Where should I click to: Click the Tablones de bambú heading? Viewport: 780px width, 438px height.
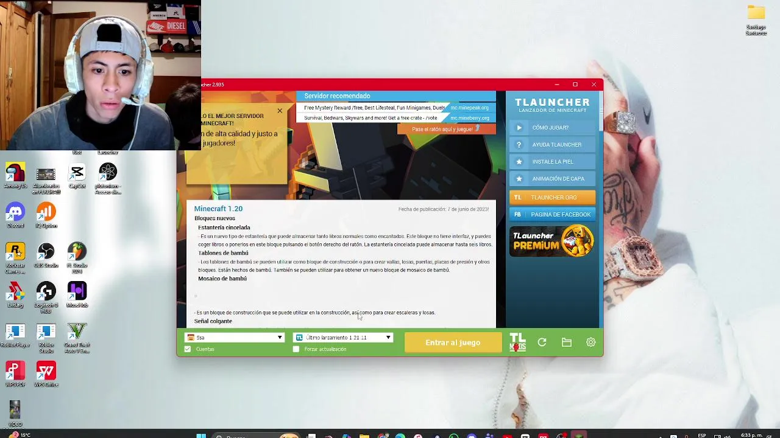tap(223, 253)
